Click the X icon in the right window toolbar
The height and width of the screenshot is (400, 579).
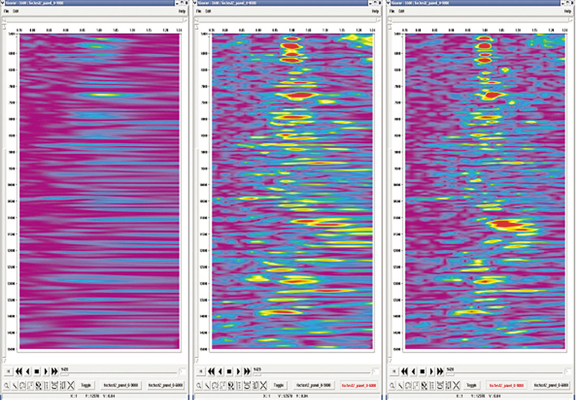click(457, 386)
